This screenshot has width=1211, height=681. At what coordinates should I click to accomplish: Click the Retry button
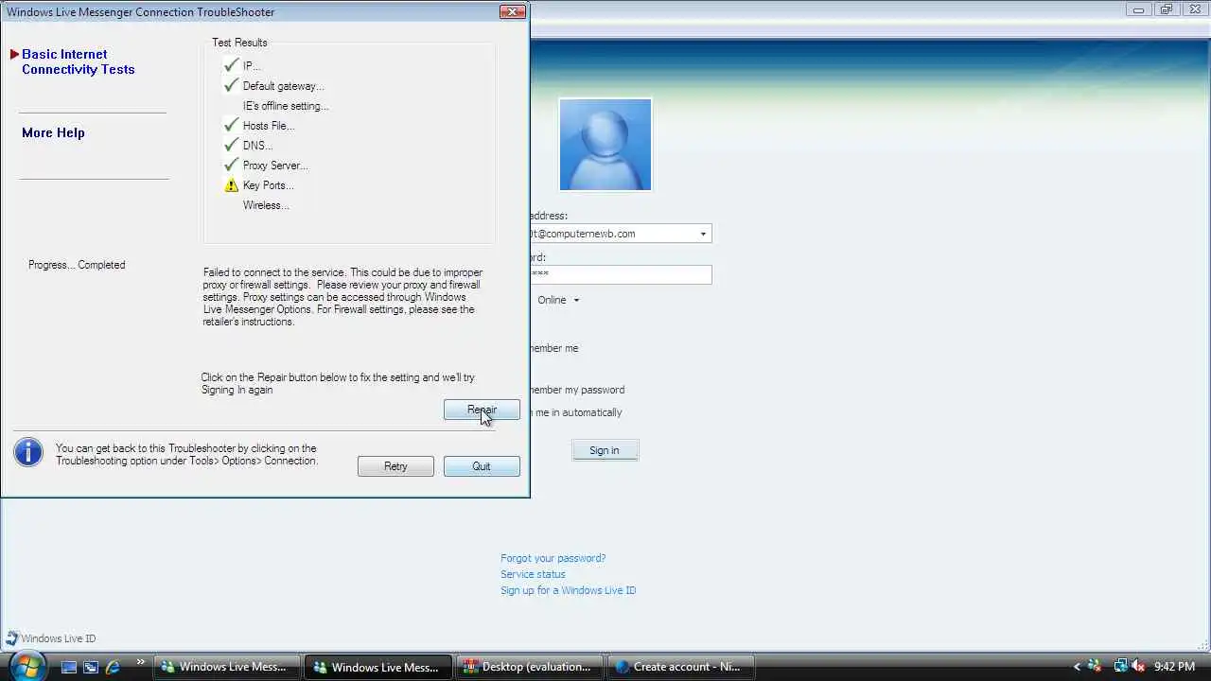(x=395, y=466)
